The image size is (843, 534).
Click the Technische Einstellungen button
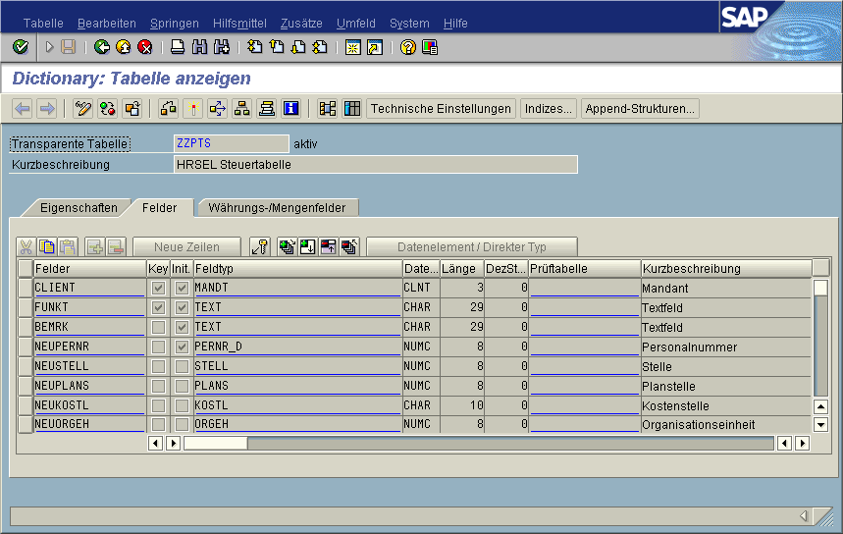coord(441,109)
